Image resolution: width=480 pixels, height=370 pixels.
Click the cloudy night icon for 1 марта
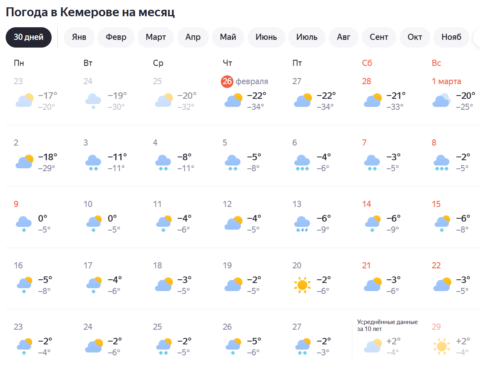point(441,100)
